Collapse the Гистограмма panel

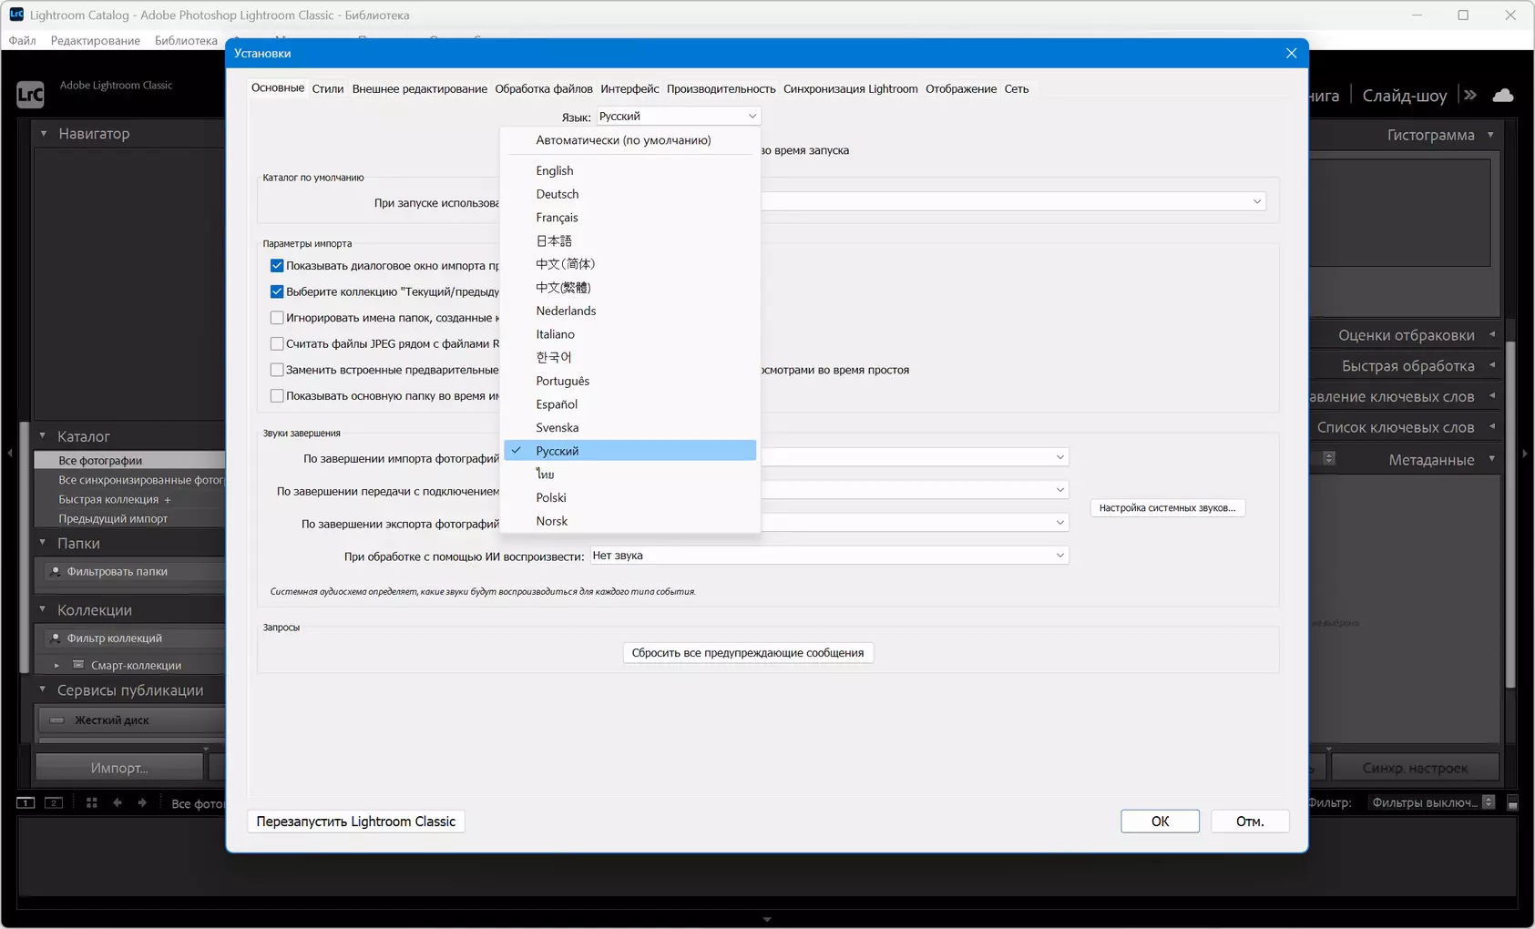[x=1490, y=135]
